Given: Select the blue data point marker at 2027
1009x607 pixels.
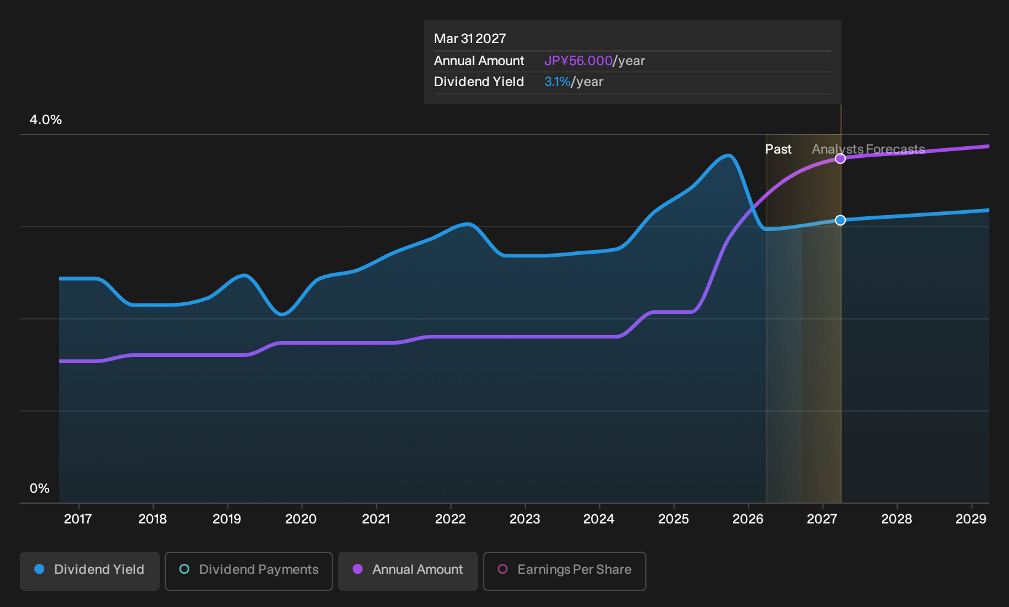Looking at the screenshot, I should click(841, 220).
